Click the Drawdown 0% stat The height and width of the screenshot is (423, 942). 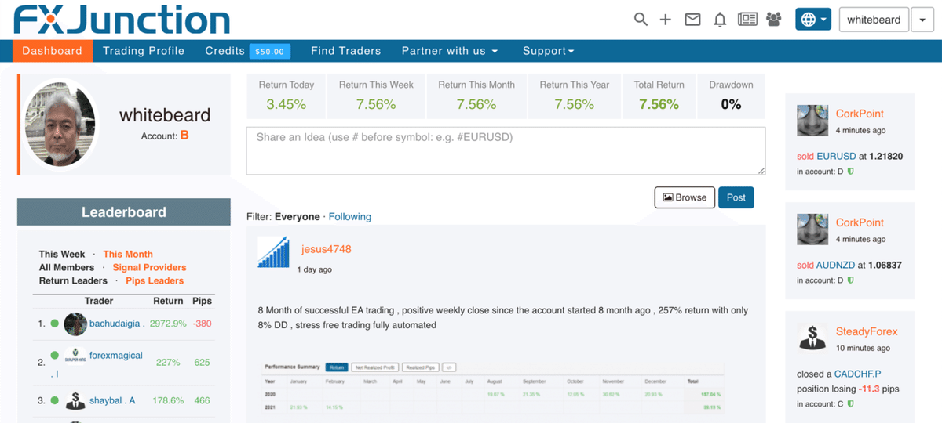tap(731, 95)
